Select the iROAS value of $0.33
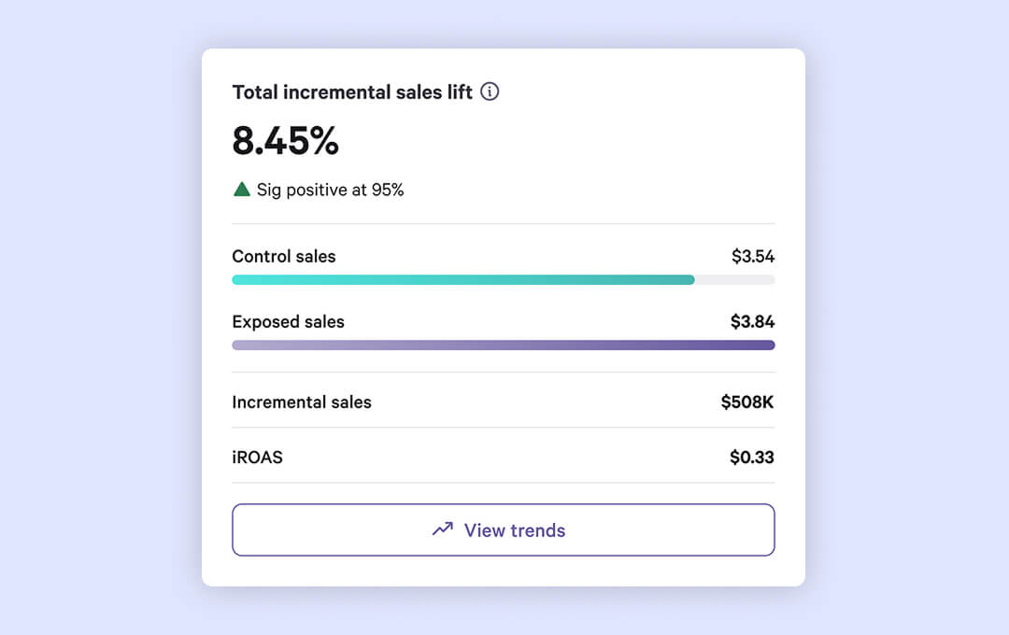 (x=753, y=457)
